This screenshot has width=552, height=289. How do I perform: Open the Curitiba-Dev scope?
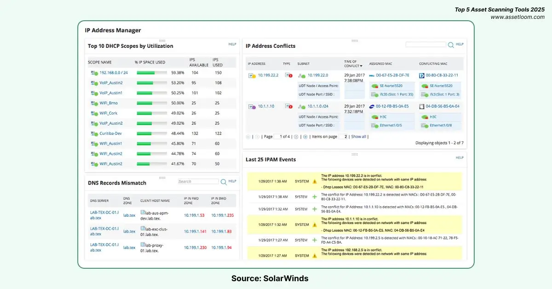[111, 133]
